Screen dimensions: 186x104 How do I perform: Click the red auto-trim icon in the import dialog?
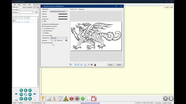click(92, 65)
